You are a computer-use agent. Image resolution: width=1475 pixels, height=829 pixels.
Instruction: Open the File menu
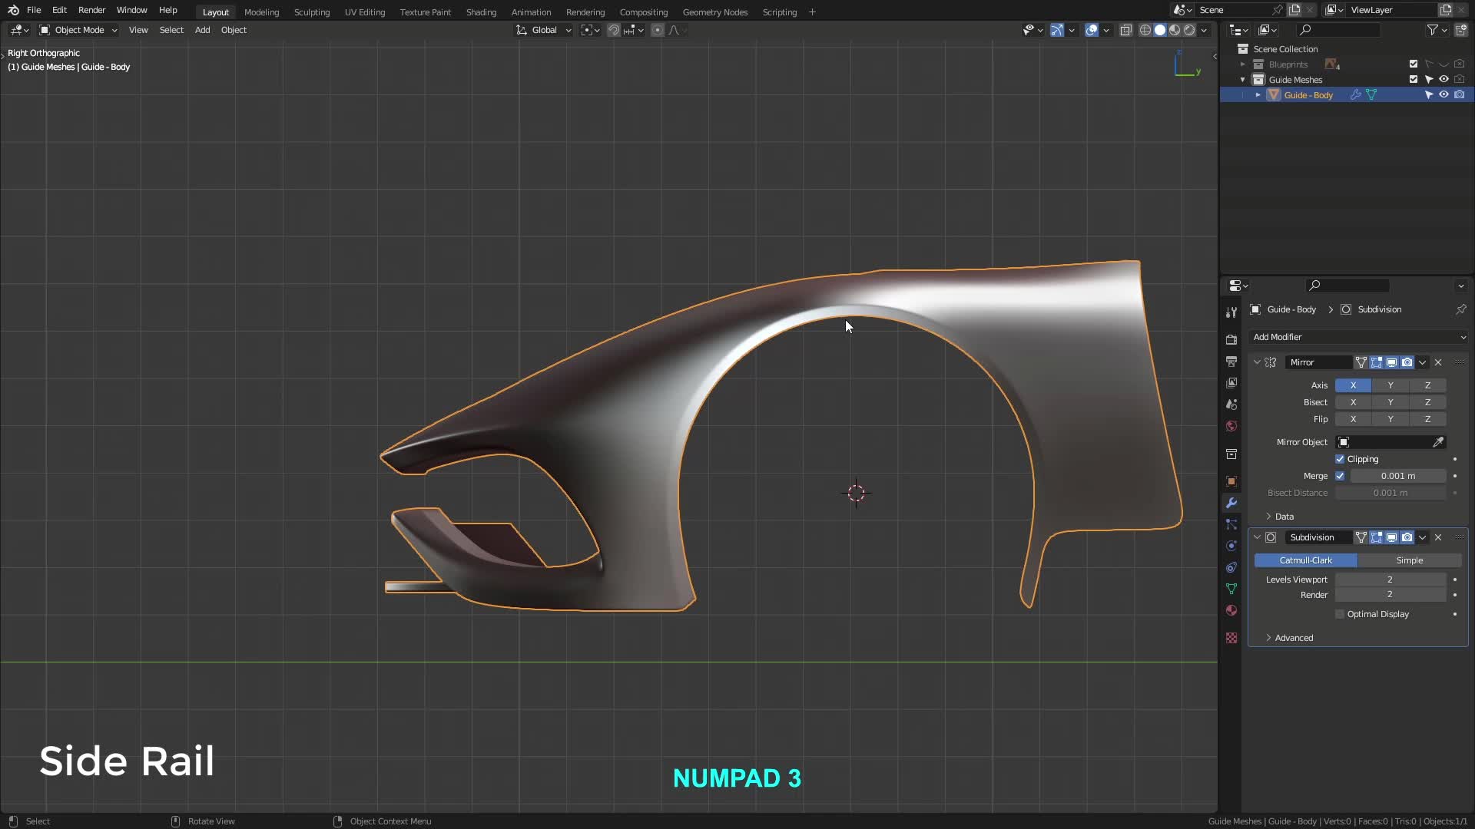point(34,10)
